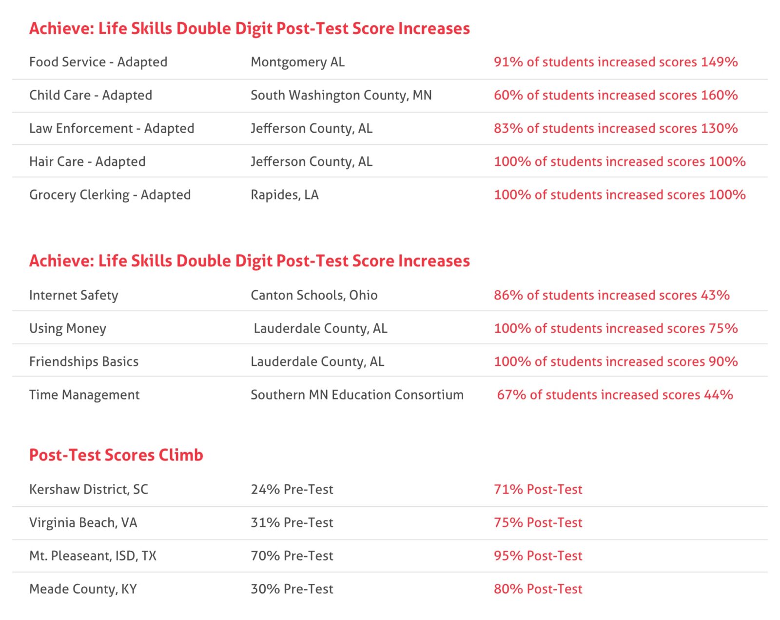The image size is (780, 620).
Task: Select the Food Service - Adapted row label
Action: (98, 62)
